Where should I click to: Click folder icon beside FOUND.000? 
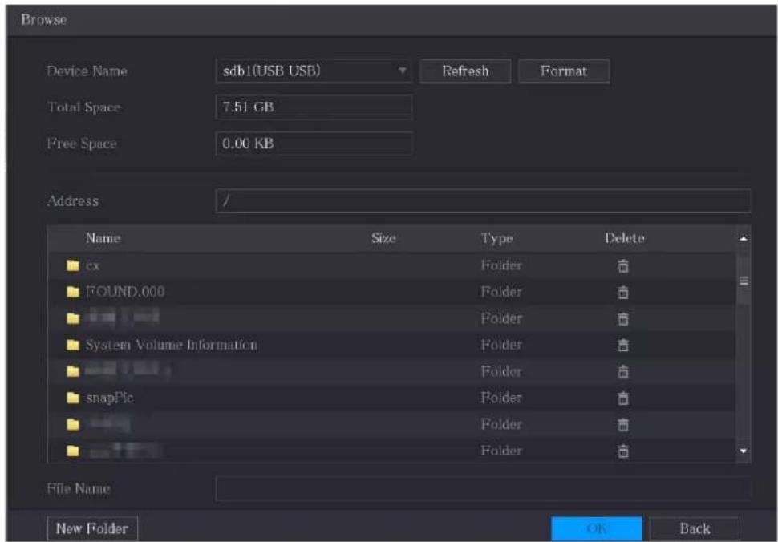(x=73, y=292)
